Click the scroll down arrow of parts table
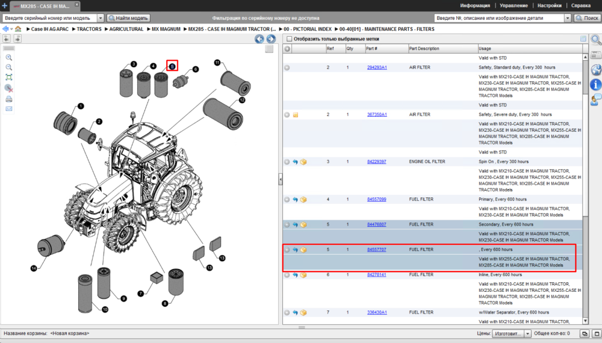 pos(585,321)
